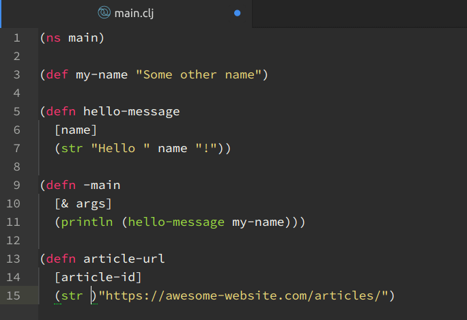
Task: Click the "!" string literal
Action: [206, 148]
